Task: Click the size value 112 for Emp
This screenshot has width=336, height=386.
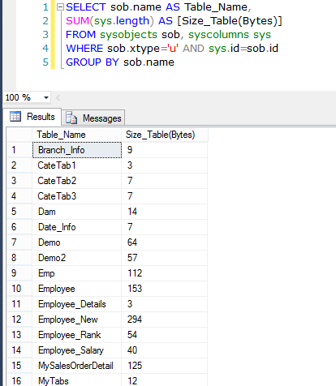Action: tap(165, 273)
